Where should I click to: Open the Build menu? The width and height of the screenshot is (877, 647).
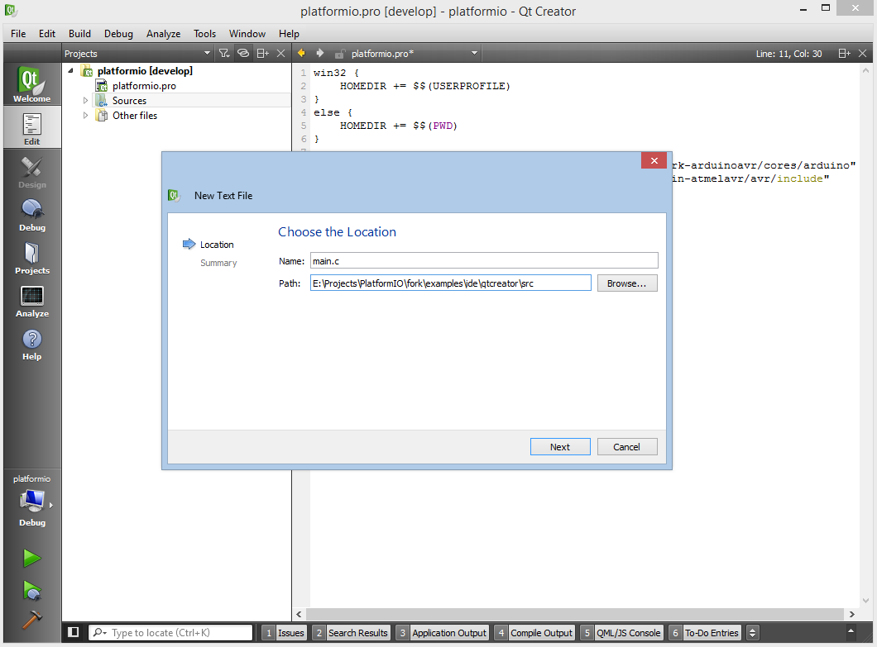click(x=79, y=34)
